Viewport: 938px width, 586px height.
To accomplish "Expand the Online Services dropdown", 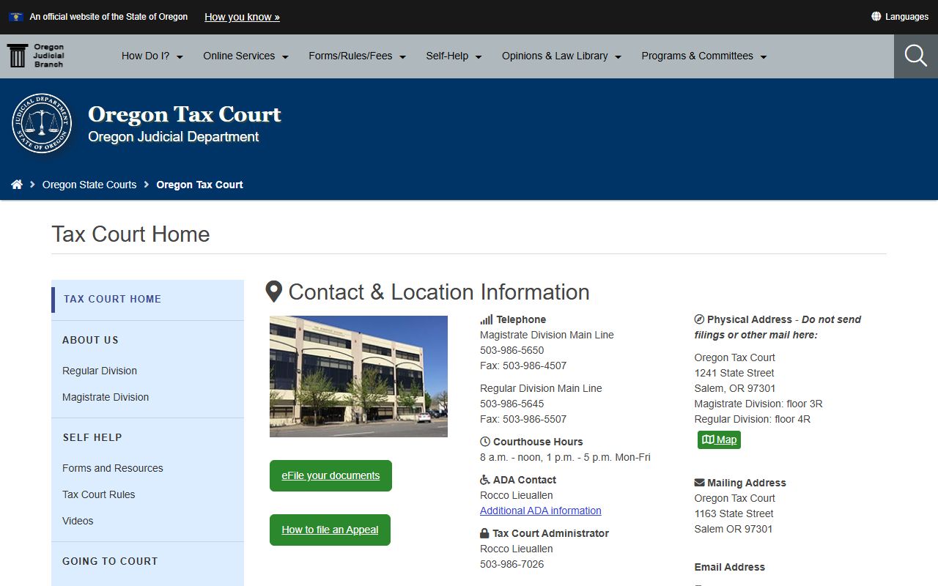I will click(246, 56).
